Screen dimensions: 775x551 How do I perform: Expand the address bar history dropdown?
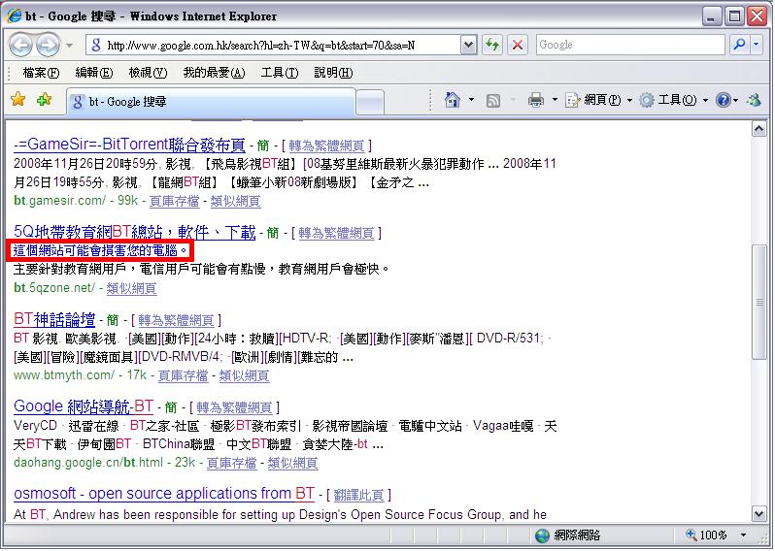[468, 46]
